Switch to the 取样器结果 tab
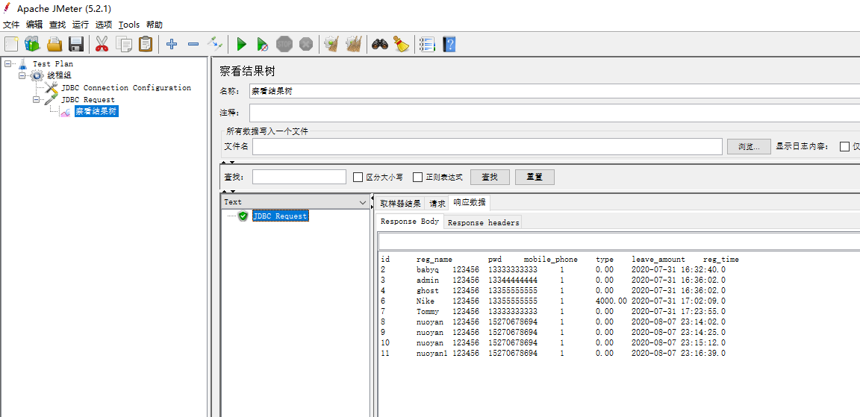 pos(400,203)
